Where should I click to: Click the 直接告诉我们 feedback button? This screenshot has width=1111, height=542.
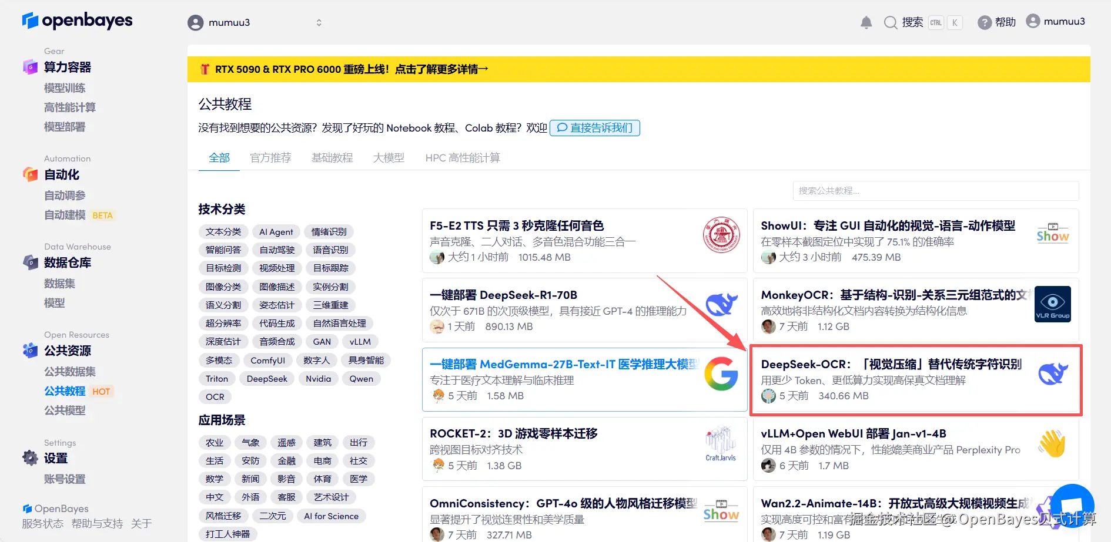(595, 127)
